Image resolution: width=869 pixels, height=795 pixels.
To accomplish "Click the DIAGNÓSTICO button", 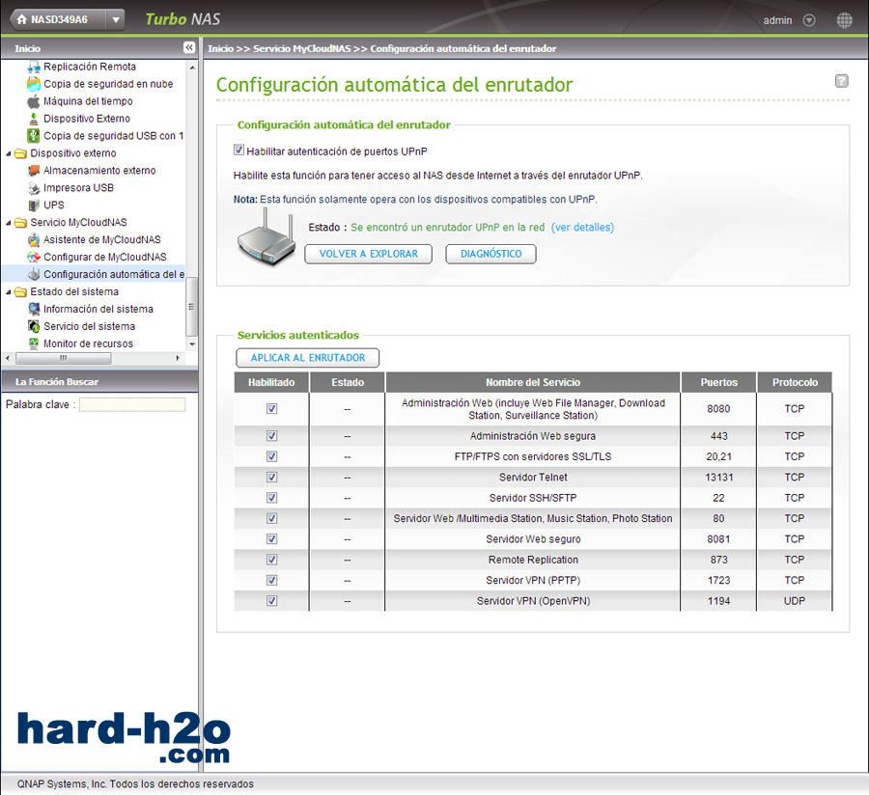I will click(x=491, y=254).
